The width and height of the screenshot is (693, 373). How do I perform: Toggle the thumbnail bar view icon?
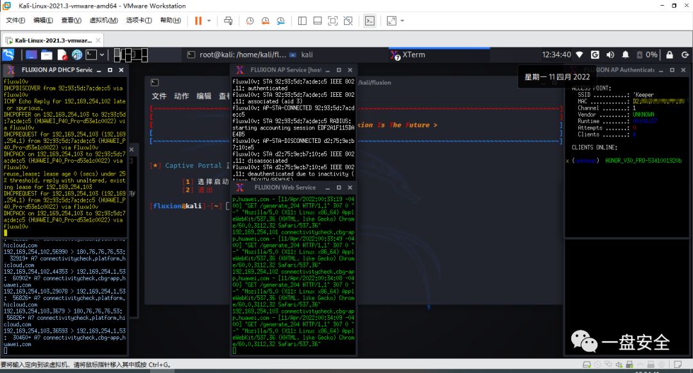pyautogui.click(x=318, y=21)
